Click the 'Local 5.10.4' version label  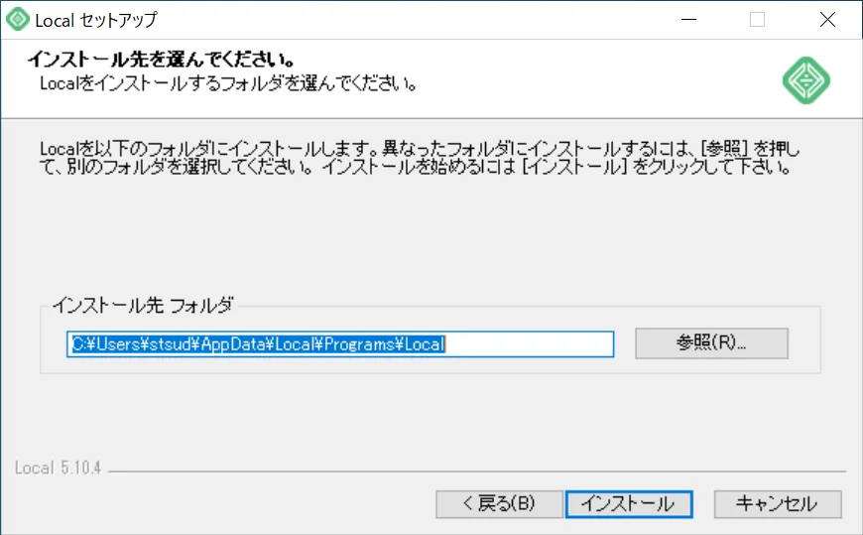coord(58,468)
